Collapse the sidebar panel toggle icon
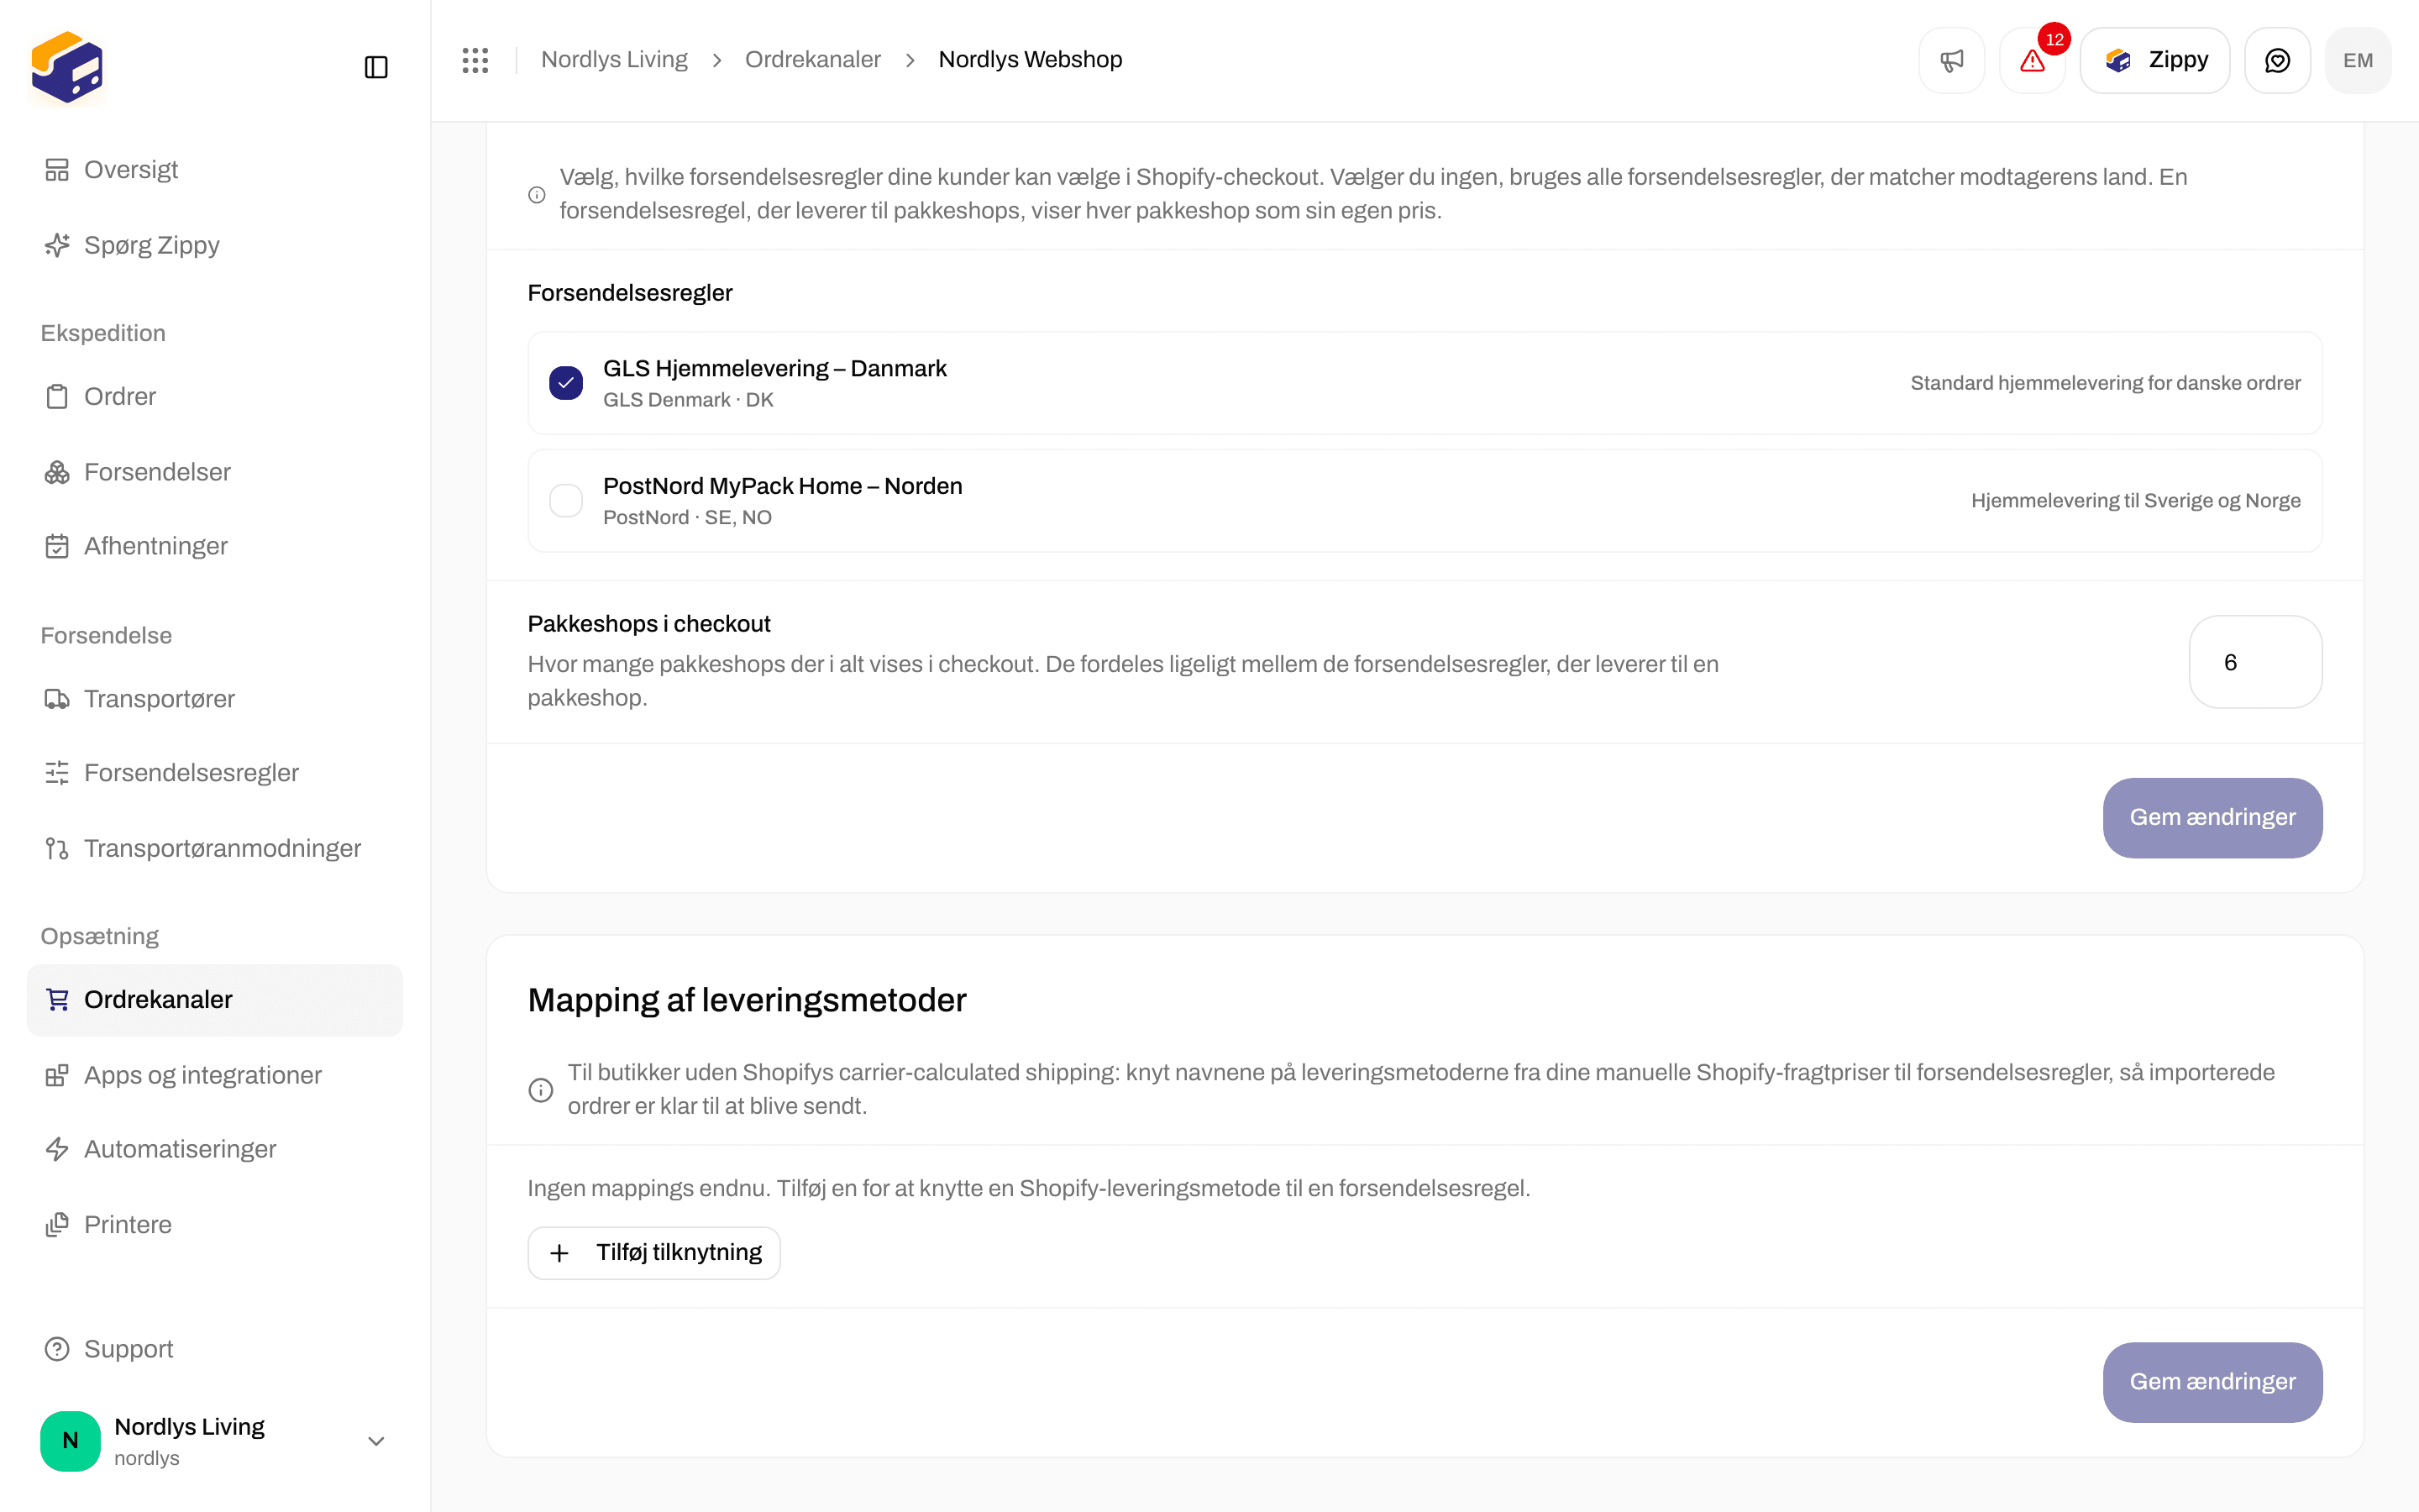 (x=375, y=67)
